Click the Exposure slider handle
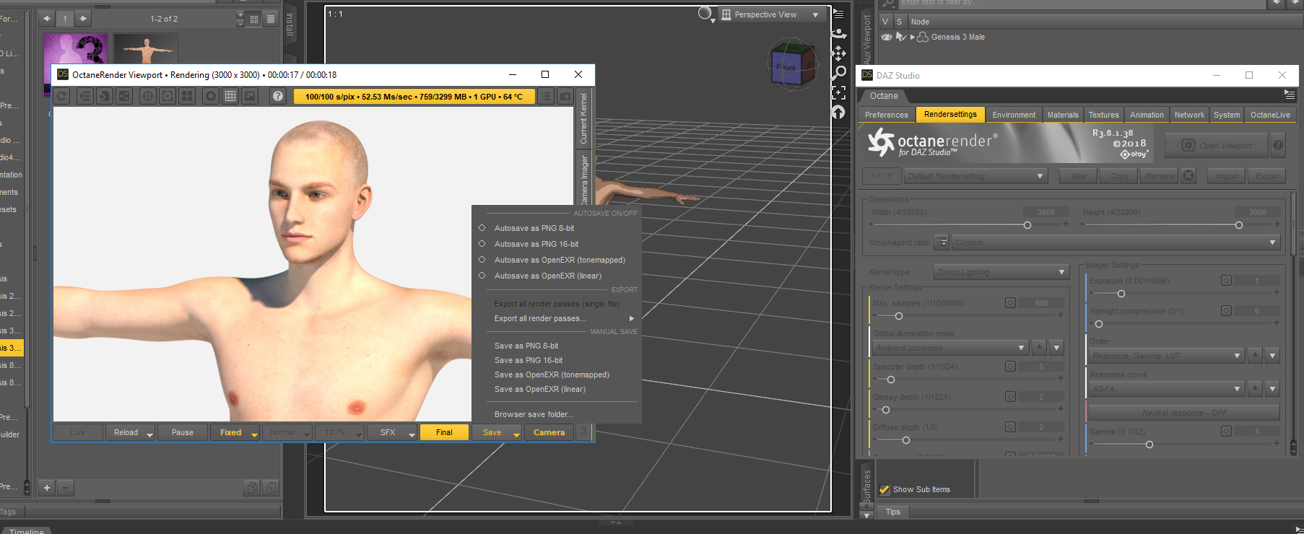Image resolution: width=1304 pixels, height=534 pixels. [x=1121, y=294]
